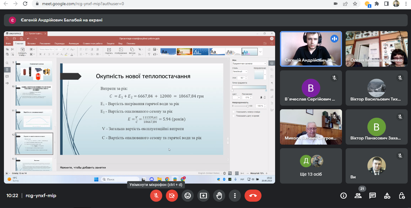Open Chrome side panel icon
411x208 pixels.
pyautogui.click(x=386, y=4)
